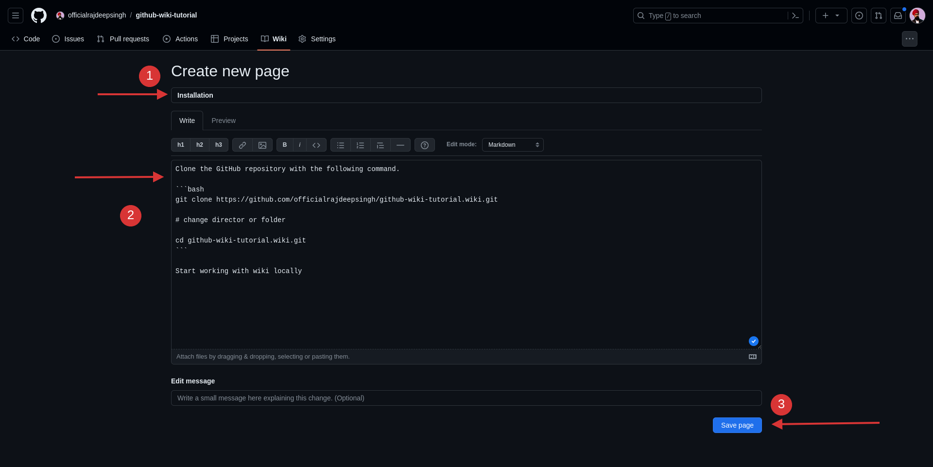Open officialrajdeepsingh profile link

97,15
